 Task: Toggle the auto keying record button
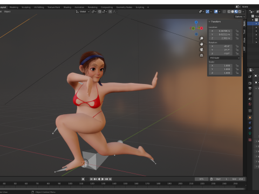click(x=83, y=179)
